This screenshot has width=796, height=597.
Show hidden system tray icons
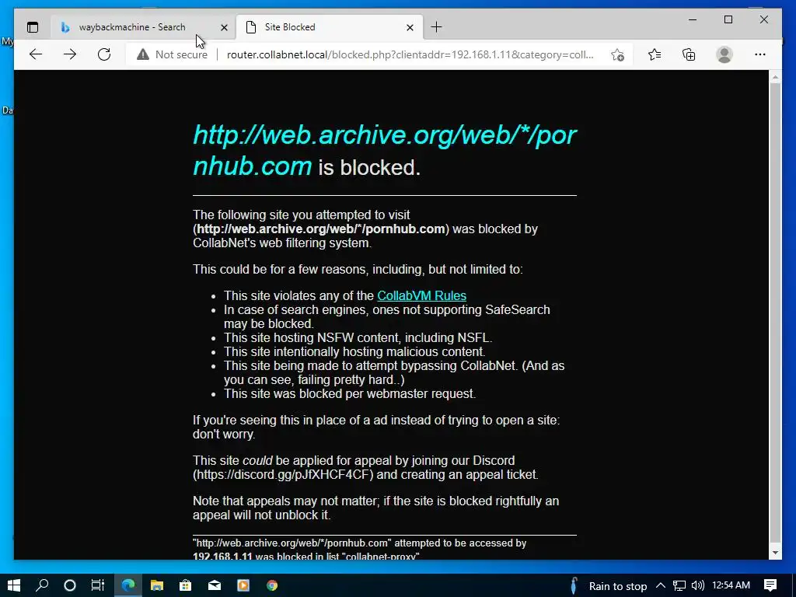tap(661, 585)
